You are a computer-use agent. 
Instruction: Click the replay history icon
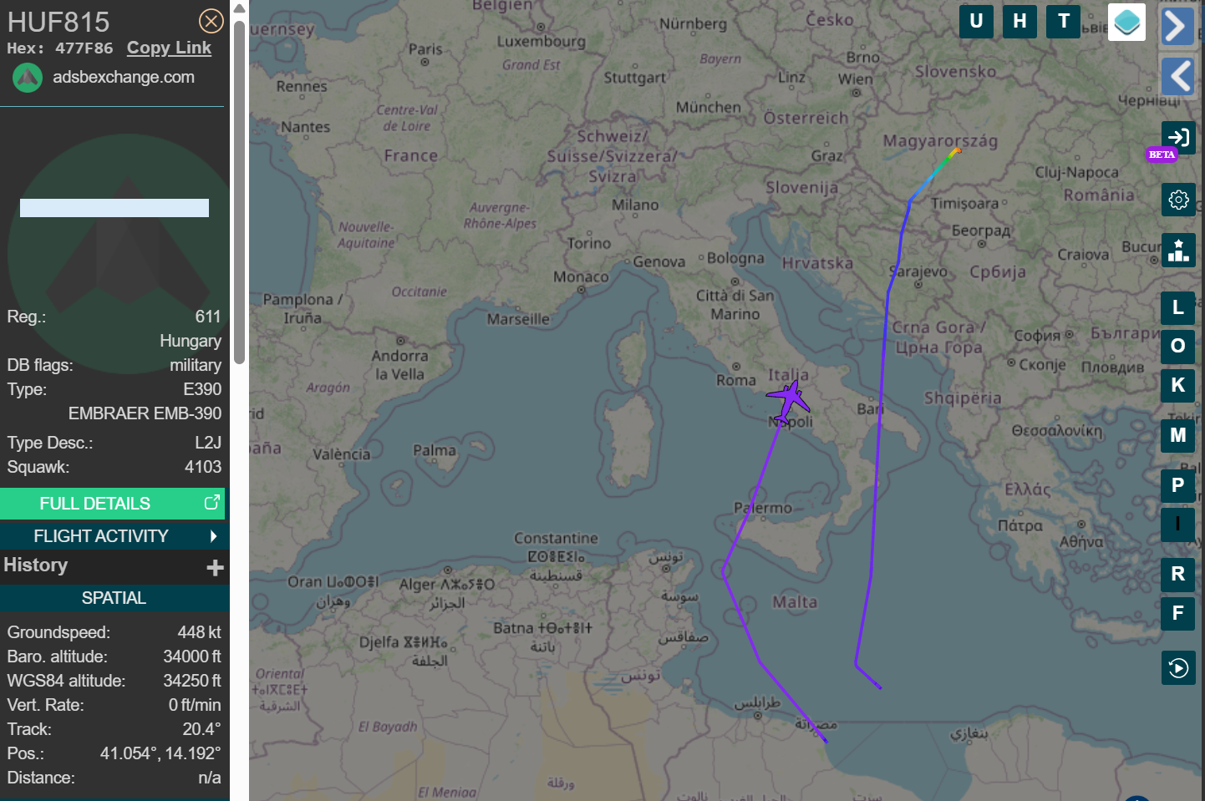tap(1178, 668)
